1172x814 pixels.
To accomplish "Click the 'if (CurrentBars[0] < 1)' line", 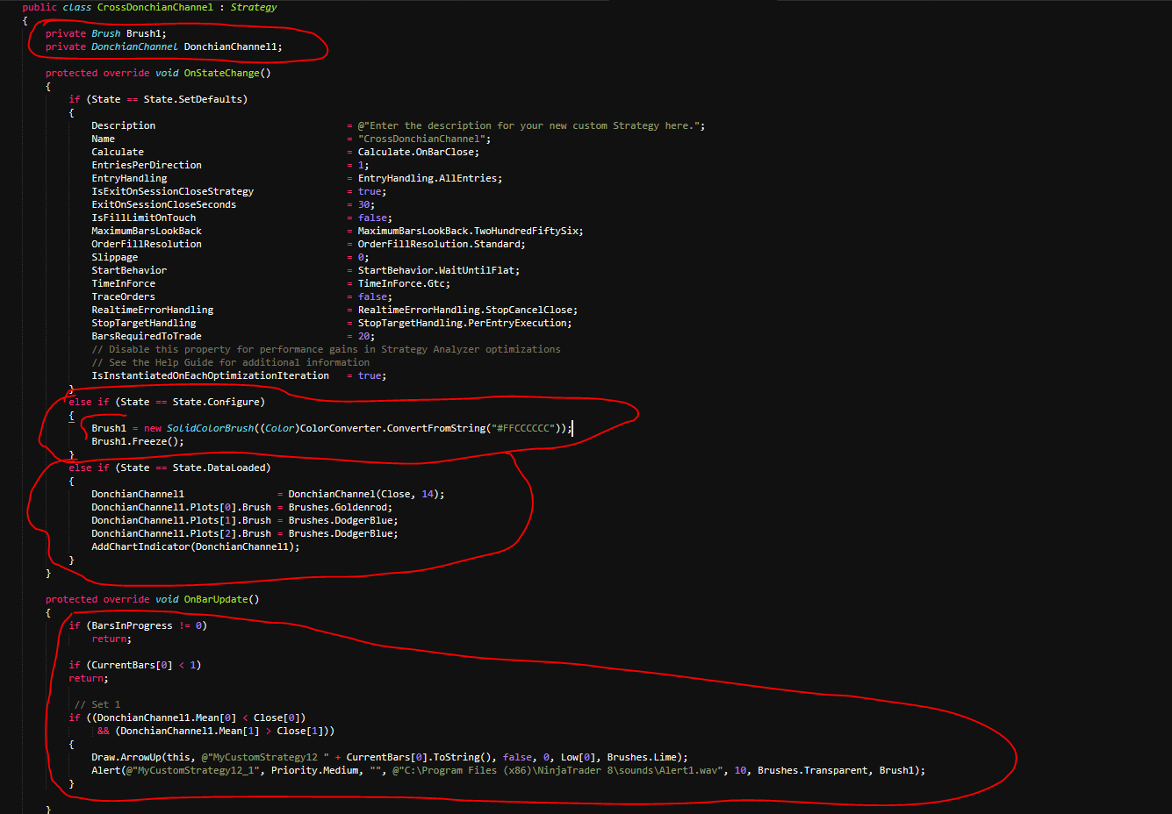I will [135, 665].
